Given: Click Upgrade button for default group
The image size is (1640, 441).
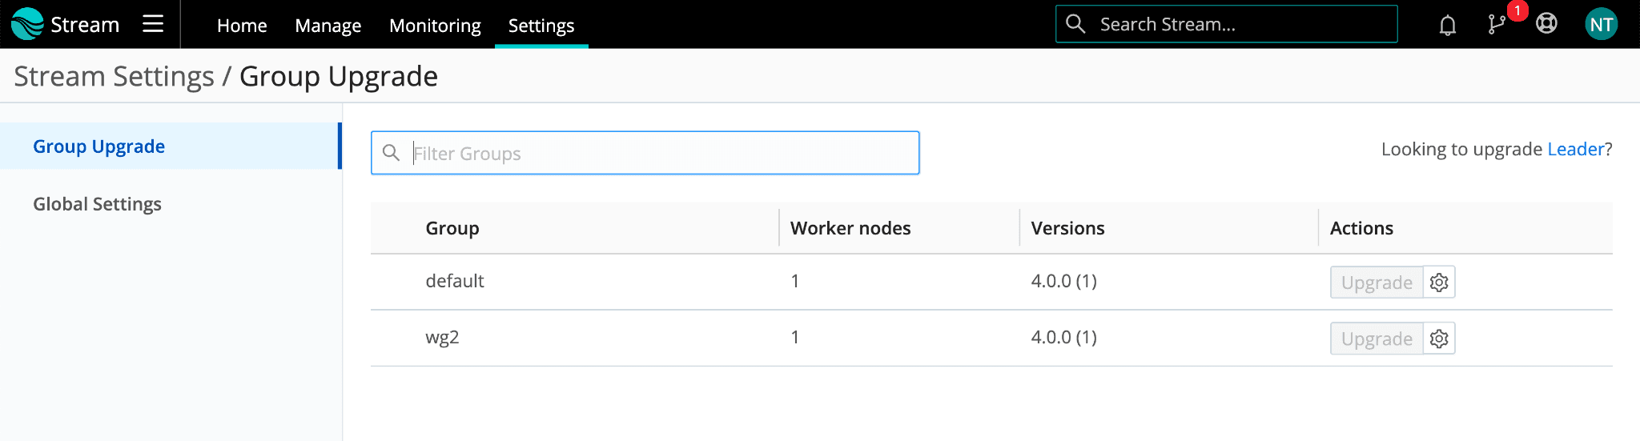Looking at the screenshot, I should click(1377, 283).
